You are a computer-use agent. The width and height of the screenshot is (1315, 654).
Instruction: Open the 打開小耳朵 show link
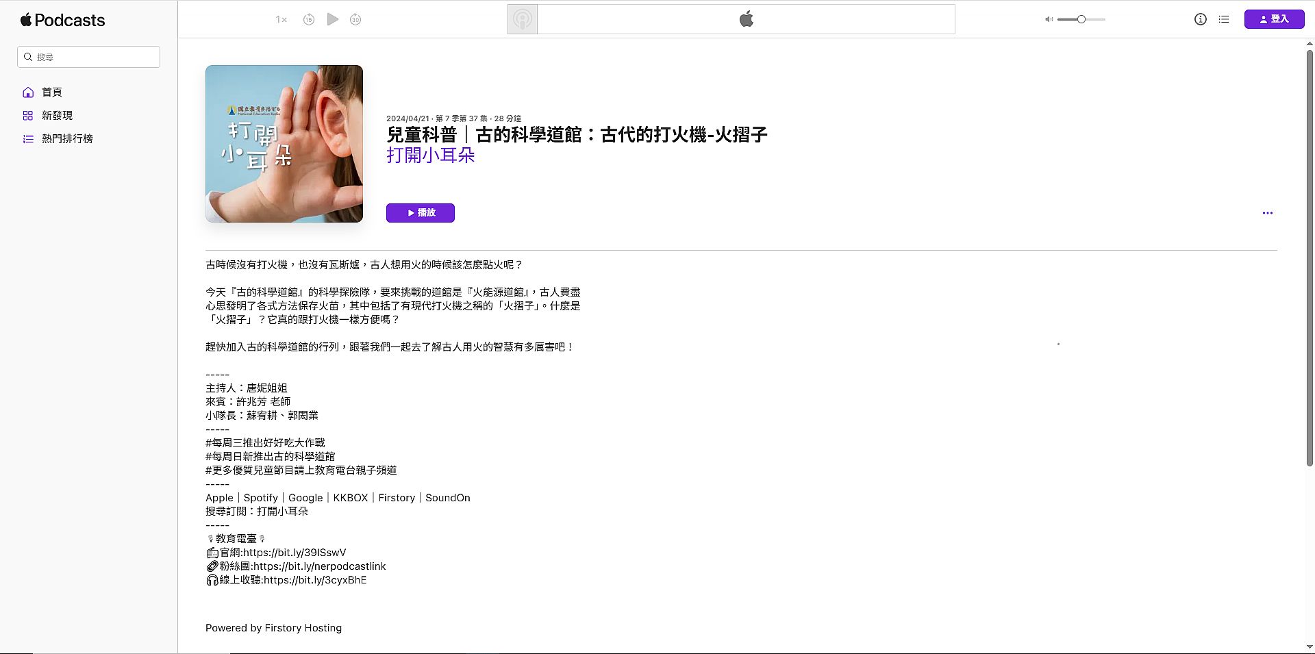(x=431, y=155)
